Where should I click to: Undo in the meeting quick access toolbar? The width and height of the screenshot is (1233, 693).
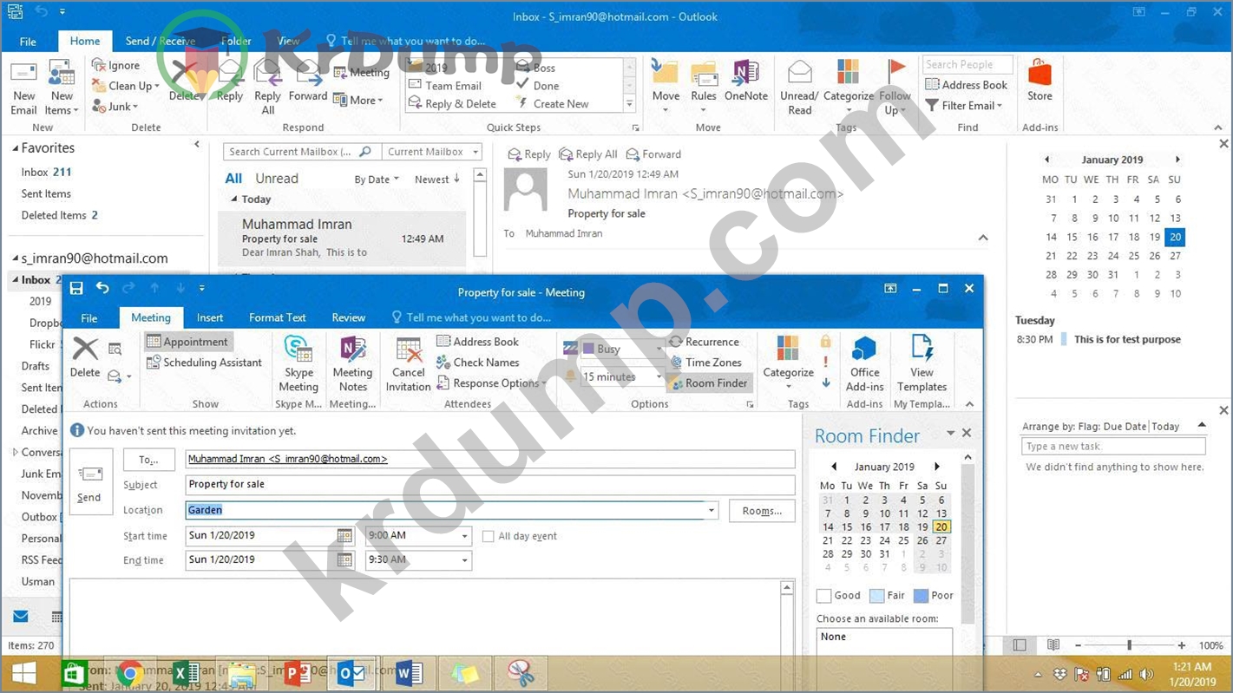[x=102, y=288]
